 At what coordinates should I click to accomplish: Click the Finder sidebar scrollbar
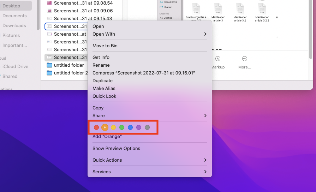click(38, 15)
